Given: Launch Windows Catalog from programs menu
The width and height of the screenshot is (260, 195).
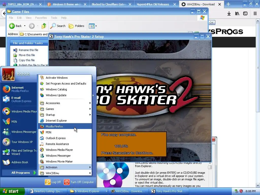Looking at the screenshot, I should 65,89.
